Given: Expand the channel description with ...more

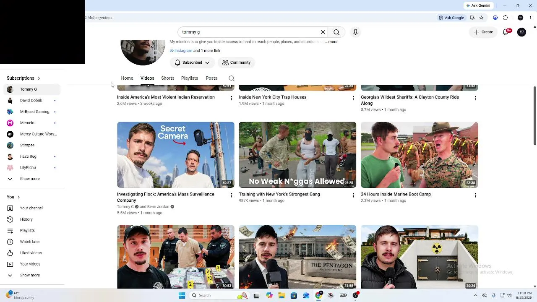Looking at the screenshot, I should pos(331,42).
